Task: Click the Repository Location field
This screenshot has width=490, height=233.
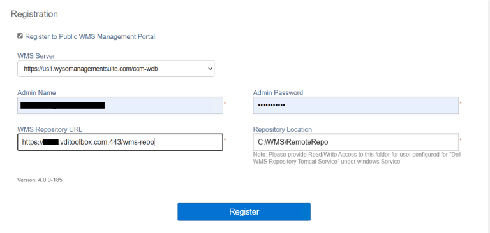Action: click(355, 142)
